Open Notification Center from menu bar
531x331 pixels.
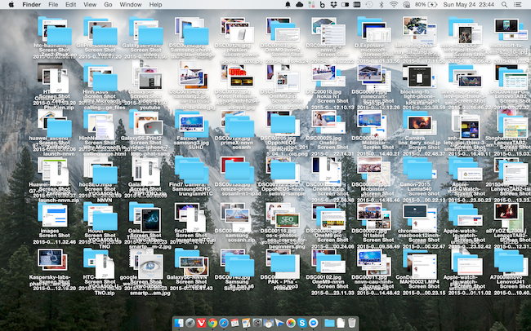click(518, 5)
